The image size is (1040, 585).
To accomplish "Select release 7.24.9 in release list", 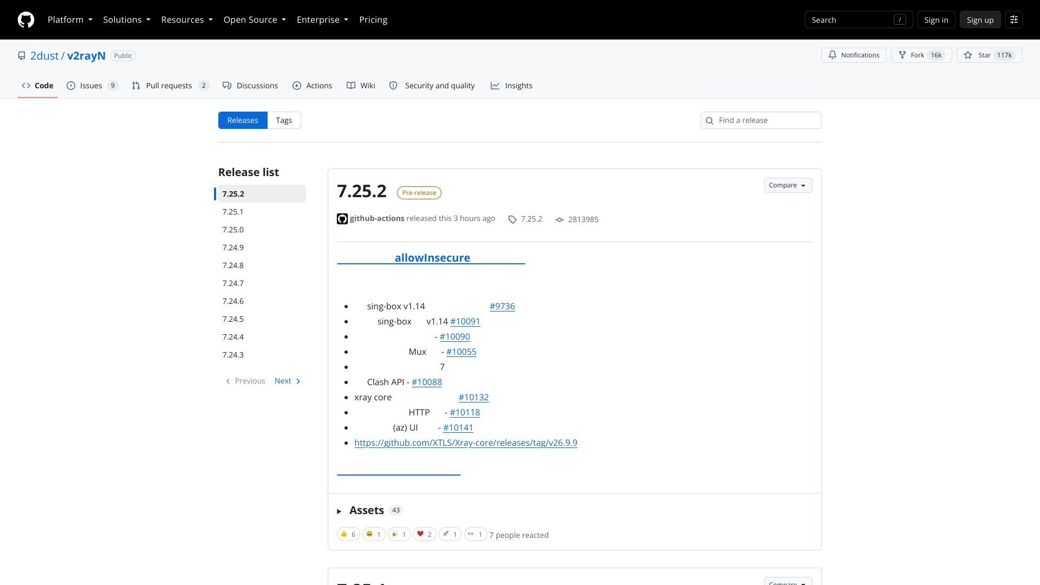I will pyautogui.click(x=262, y=248).
